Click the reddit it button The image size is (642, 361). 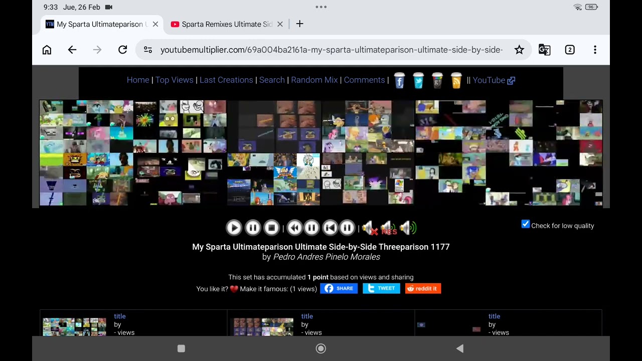[423, 288]
